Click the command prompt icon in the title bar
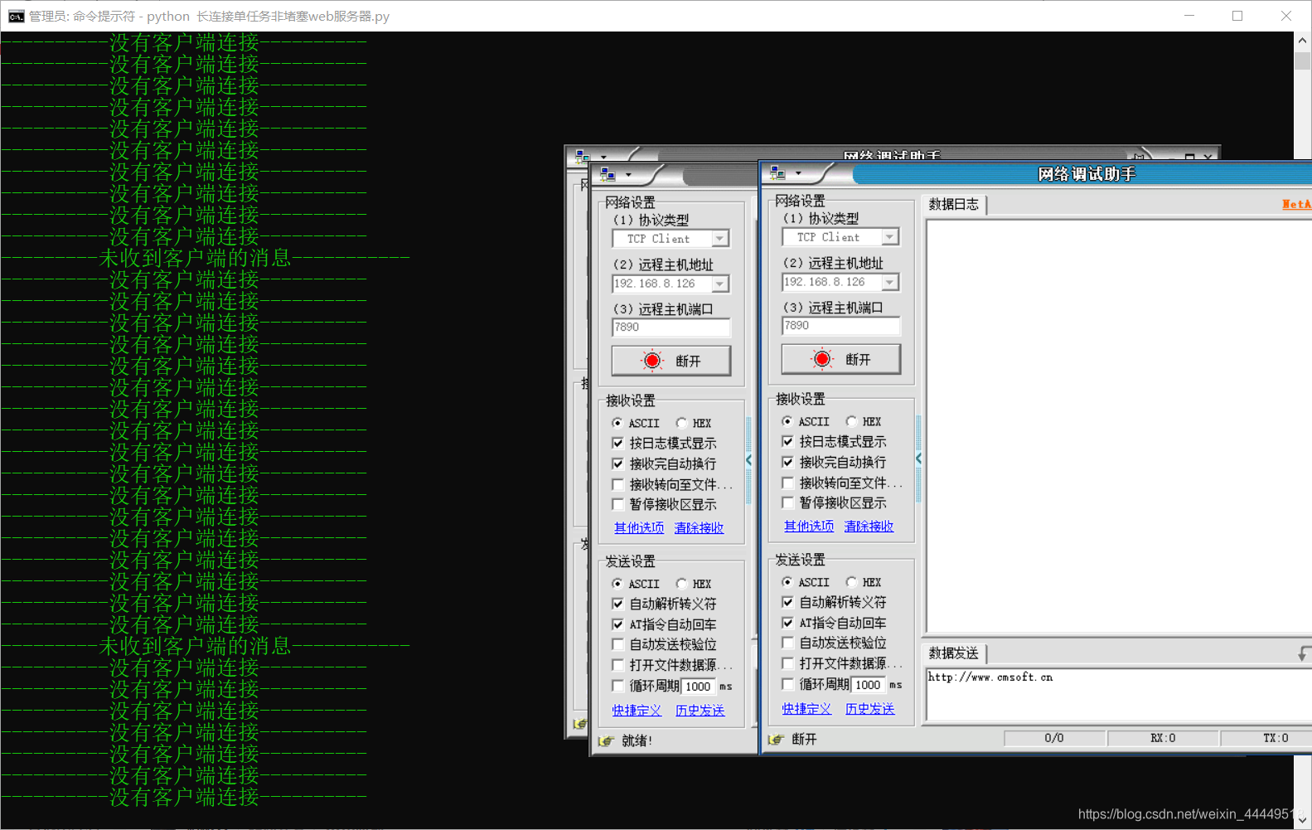The image size is (1312, 830). tap(17, 16)
